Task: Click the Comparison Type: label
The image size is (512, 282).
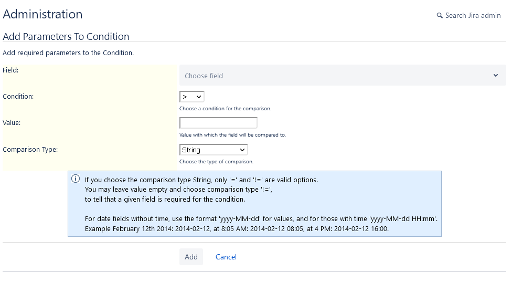Action: 30,150
